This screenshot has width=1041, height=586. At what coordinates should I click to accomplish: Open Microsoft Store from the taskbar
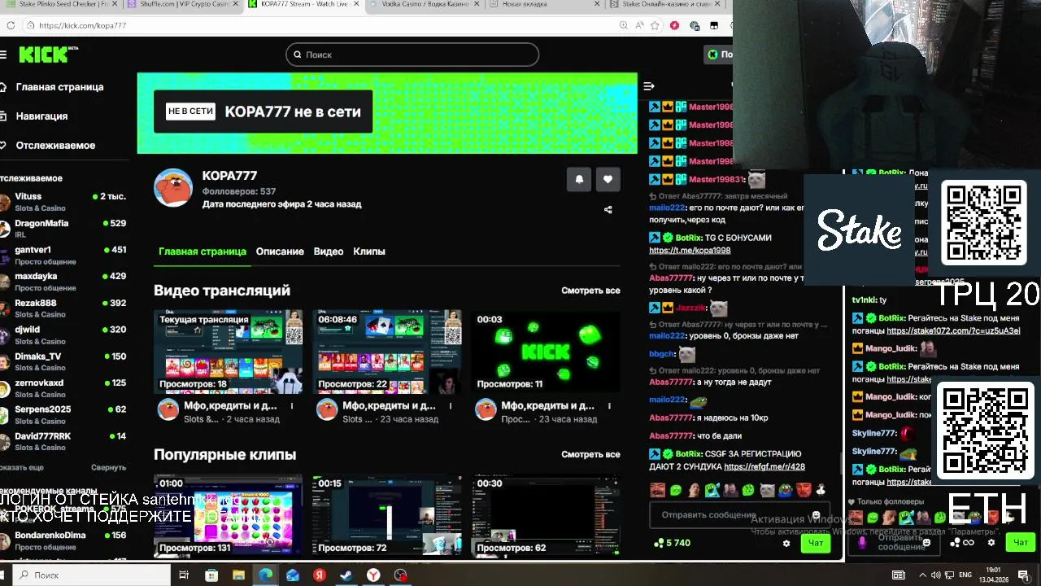211,575
